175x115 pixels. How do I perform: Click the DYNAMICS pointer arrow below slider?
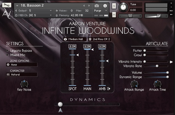pyautogui.click(x=60, y=110)
